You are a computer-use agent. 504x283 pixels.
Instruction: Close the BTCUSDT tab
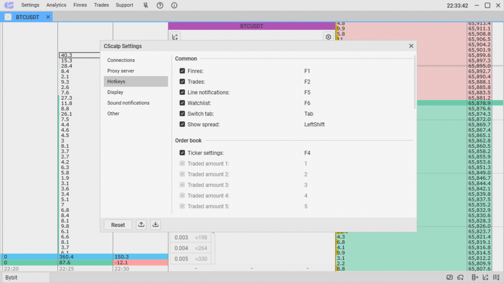48,17
